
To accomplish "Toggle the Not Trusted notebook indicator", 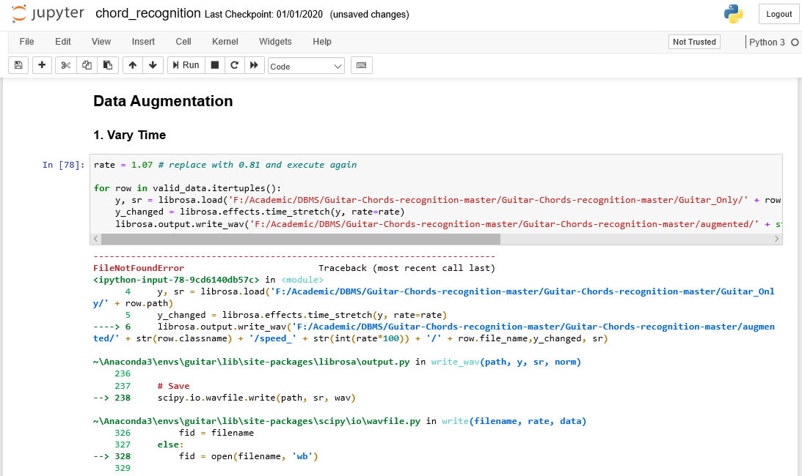I will 693,42.
